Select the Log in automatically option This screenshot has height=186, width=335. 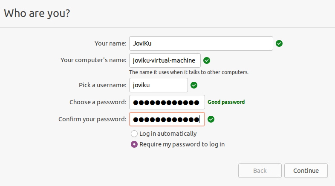coord(134,134)
